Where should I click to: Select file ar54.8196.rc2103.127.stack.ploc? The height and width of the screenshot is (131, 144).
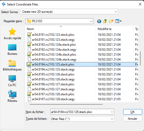point(53,84)
